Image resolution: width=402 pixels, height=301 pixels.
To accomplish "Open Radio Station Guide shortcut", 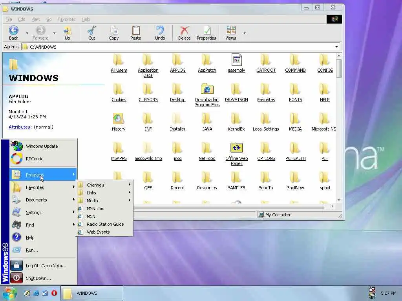I will (x=104, y=224).
